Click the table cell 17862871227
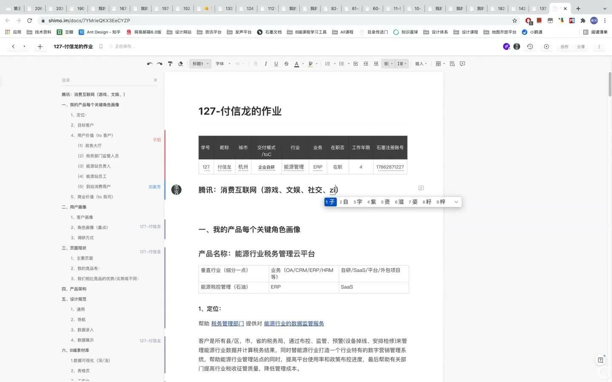 point(390,167)
